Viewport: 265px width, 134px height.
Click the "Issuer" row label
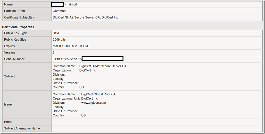9,104
